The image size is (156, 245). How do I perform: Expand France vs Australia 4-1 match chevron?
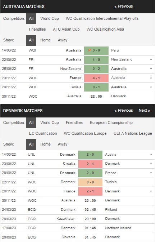click(x=151, y=78)
